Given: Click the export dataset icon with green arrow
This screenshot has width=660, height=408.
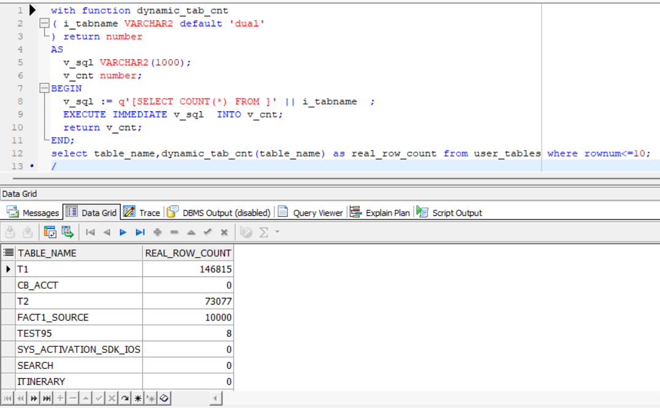Looking at the screenshot, I should click(x=67, y=232).
